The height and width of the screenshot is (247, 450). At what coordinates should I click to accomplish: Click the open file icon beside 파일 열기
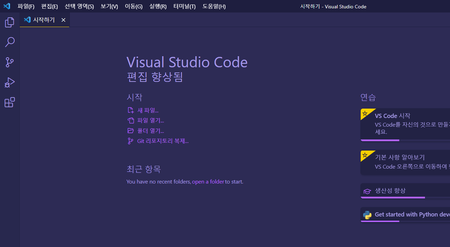[131, 120]
